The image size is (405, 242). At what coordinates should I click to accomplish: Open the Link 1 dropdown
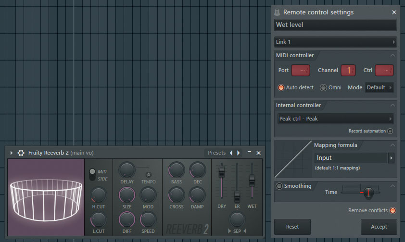(x=336, y=42)
